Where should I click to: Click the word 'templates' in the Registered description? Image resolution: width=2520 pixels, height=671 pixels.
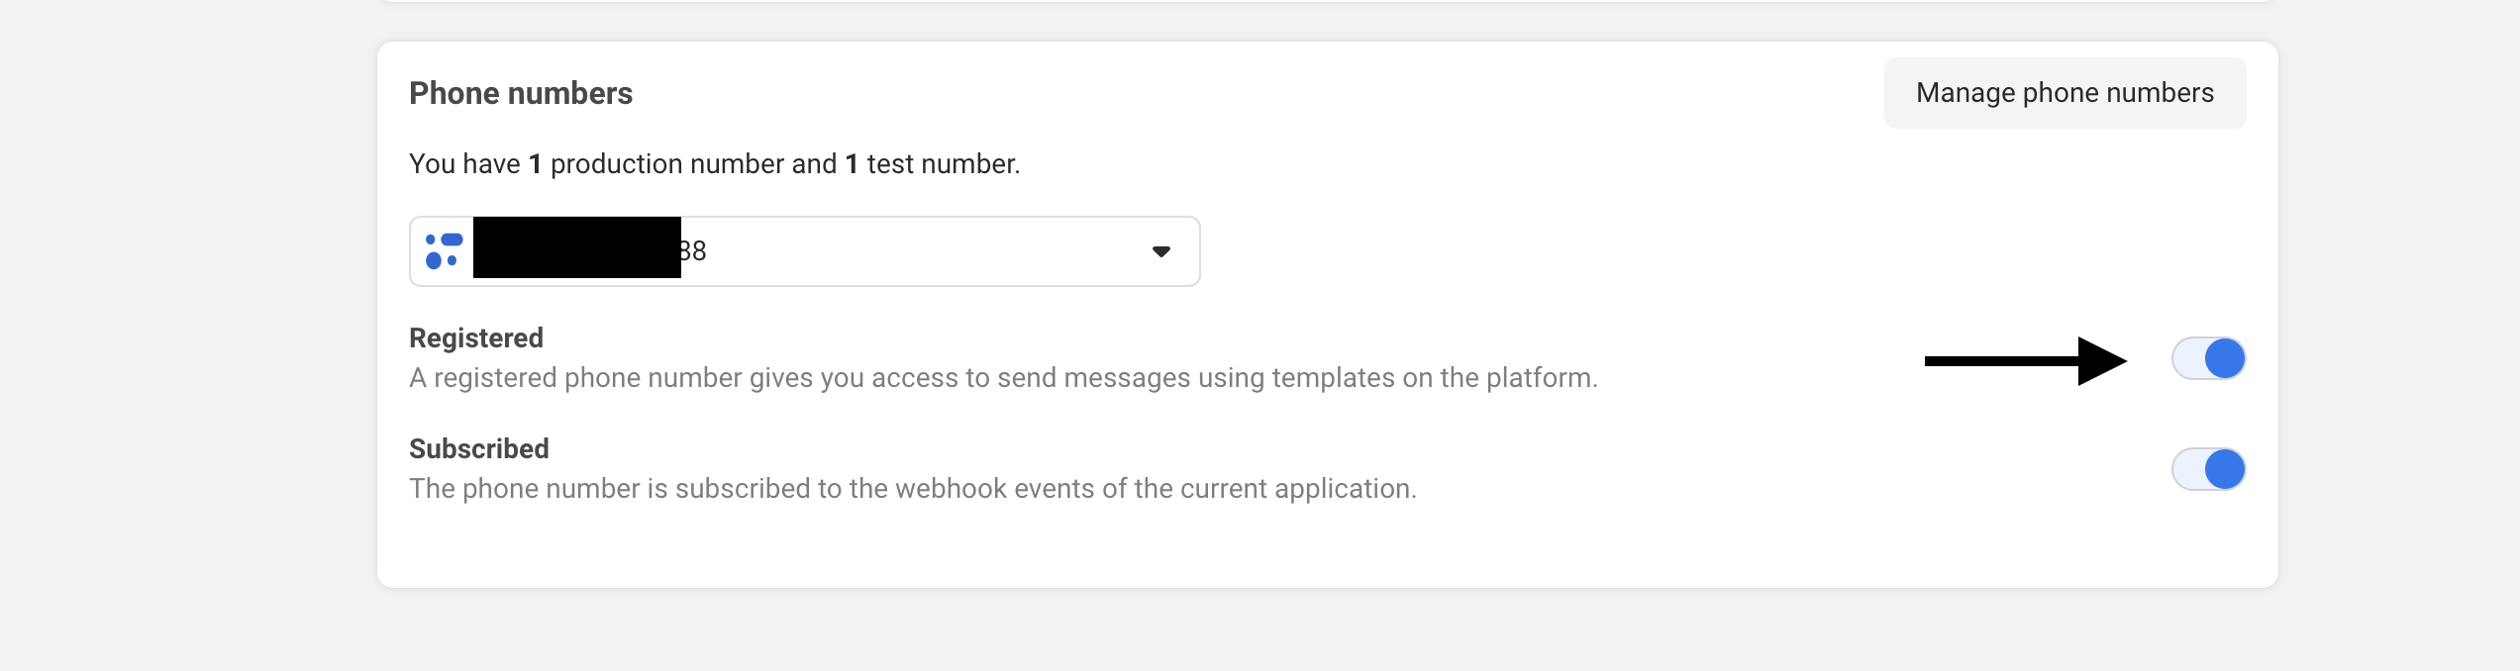(x=1334, y=378)
